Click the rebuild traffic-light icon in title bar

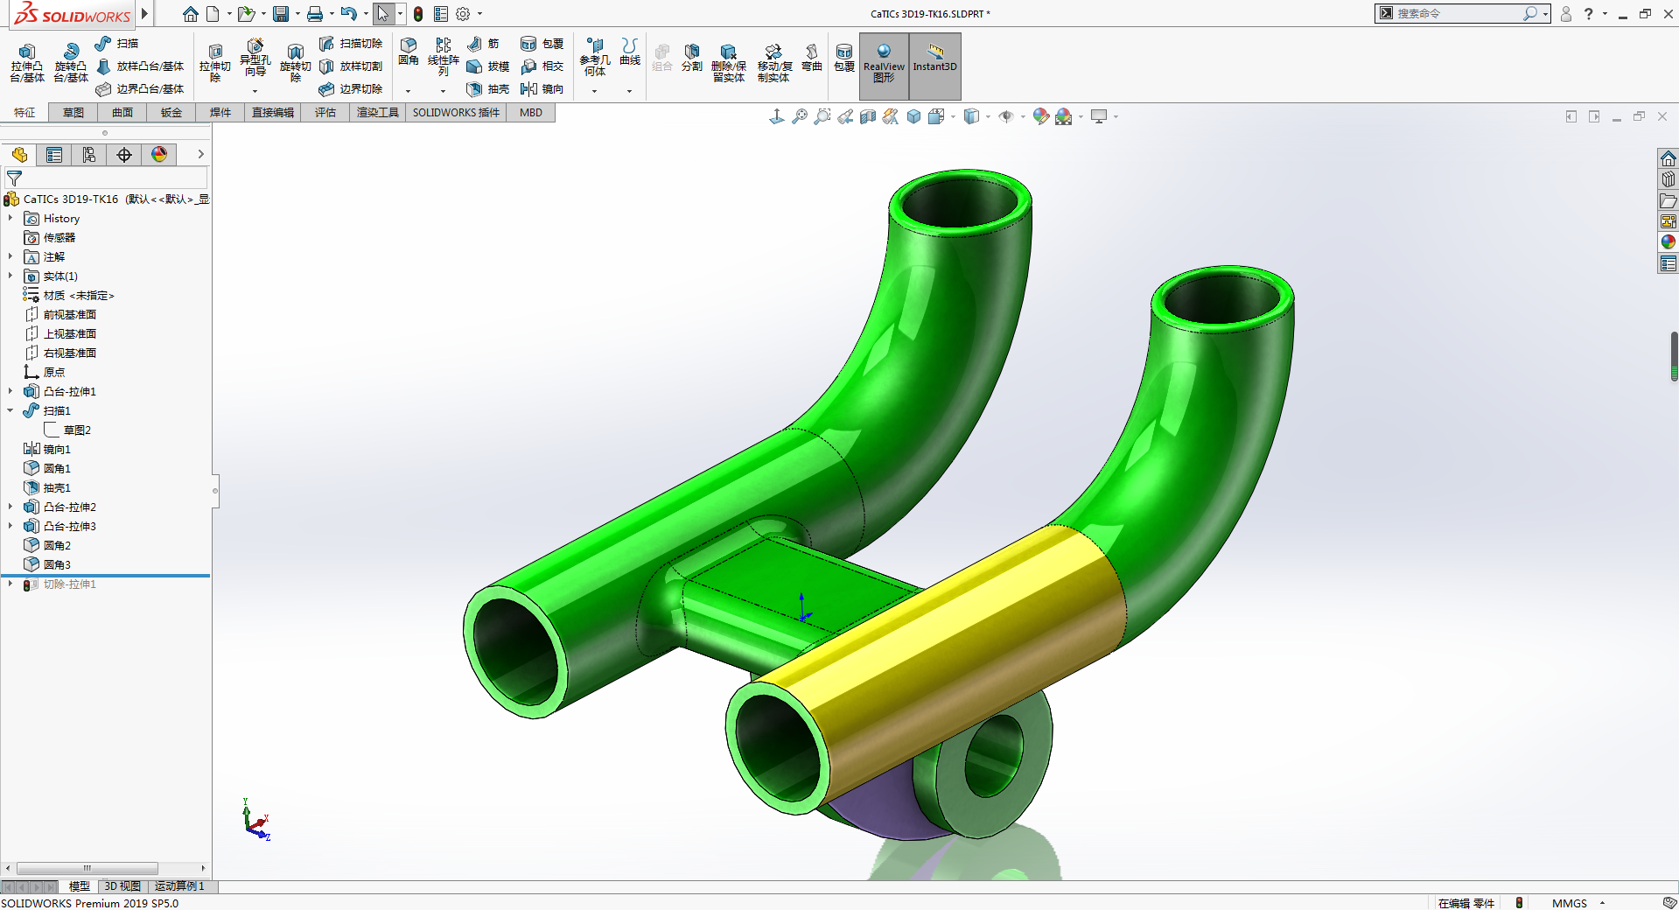(x=418, y=14)
